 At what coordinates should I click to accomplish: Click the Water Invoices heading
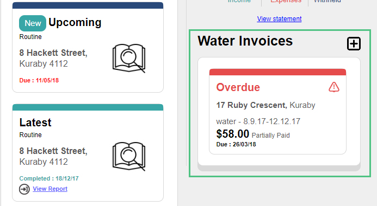coord(245,41)
